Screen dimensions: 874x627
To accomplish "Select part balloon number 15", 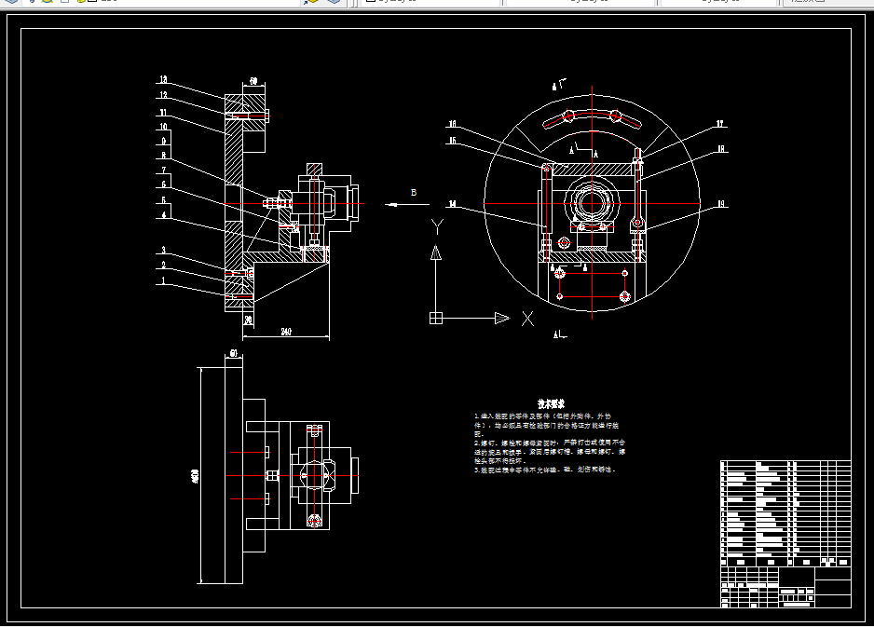I will [x=452, y=141].
